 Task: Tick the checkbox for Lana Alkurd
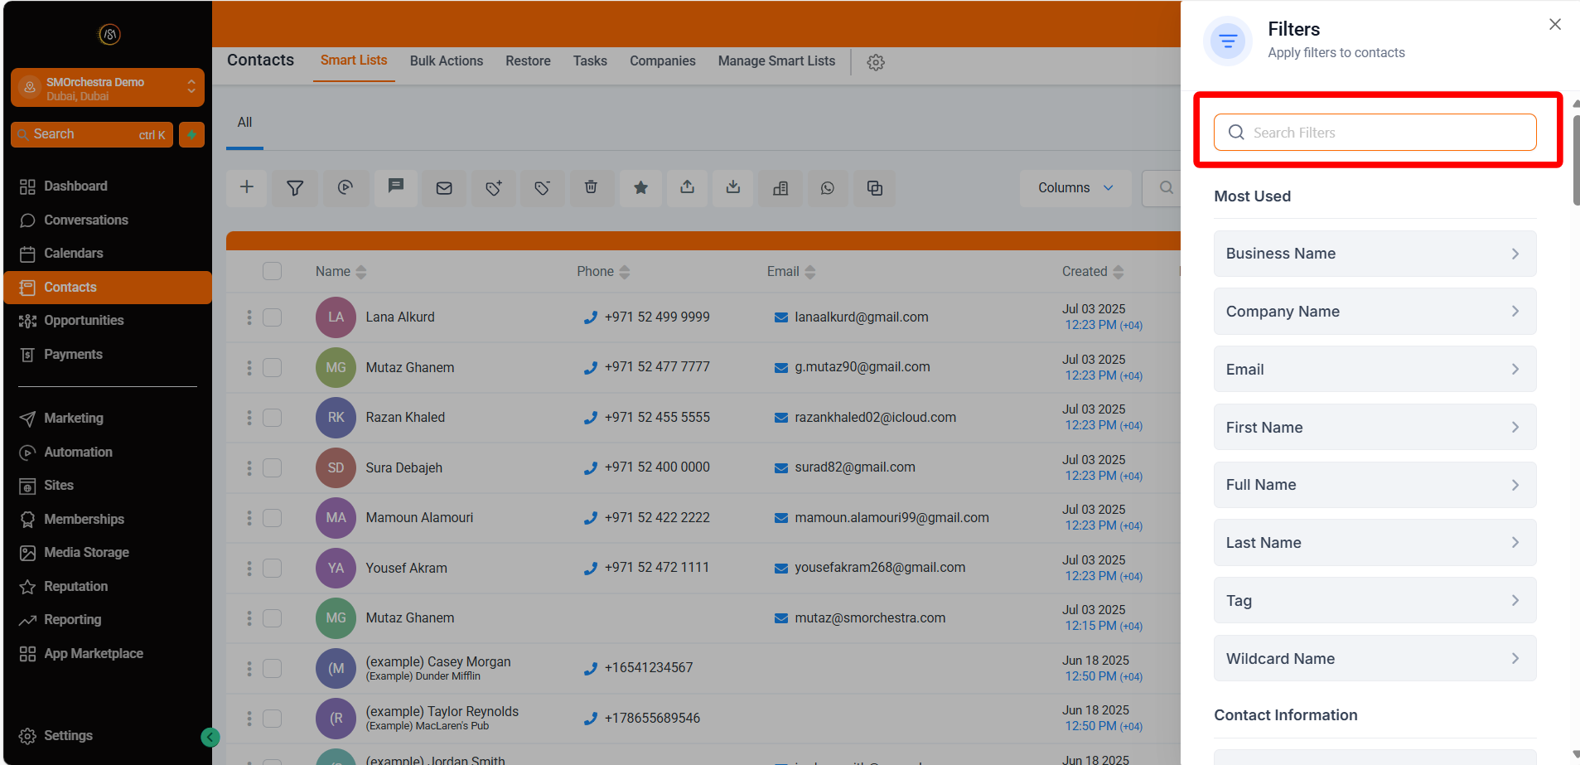[272, 317]
